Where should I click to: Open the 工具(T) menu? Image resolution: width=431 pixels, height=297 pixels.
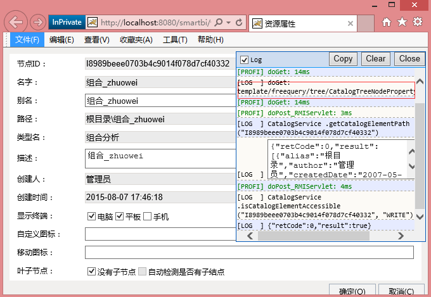tap(175, 40)
